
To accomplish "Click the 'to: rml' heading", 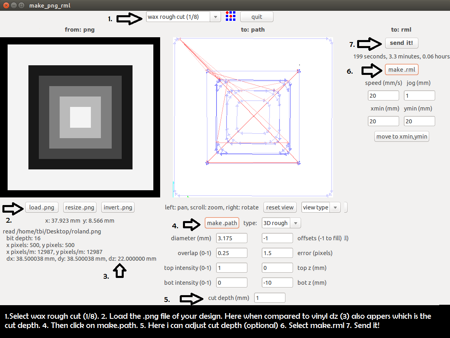I will pyautogui.click(x=401, y=30).
